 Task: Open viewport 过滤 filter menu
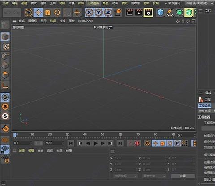click(x=62, y=21)
